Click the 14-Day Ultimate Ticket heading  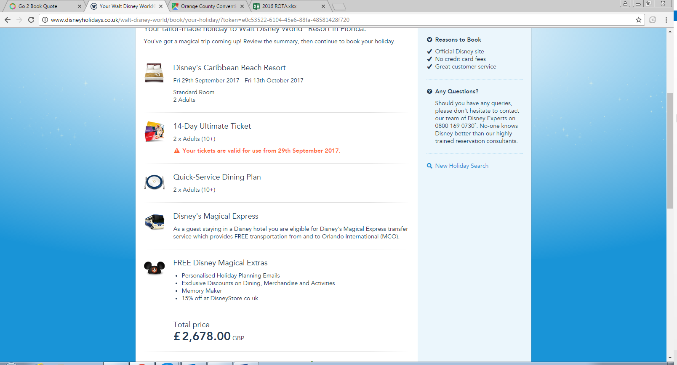[x=212, y=126]
